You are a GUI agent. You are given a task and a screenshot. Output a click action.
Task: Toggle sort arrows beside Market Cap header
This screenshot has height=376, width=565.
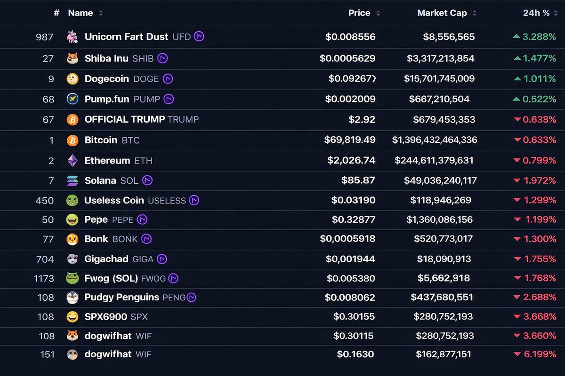474,13
